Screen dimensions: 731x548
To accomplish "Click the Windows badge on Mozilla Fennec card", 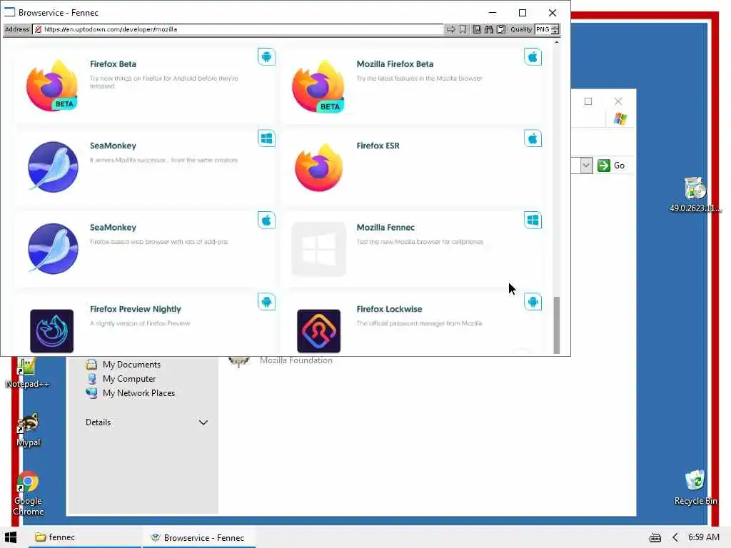I will click(x=533, y=220).
